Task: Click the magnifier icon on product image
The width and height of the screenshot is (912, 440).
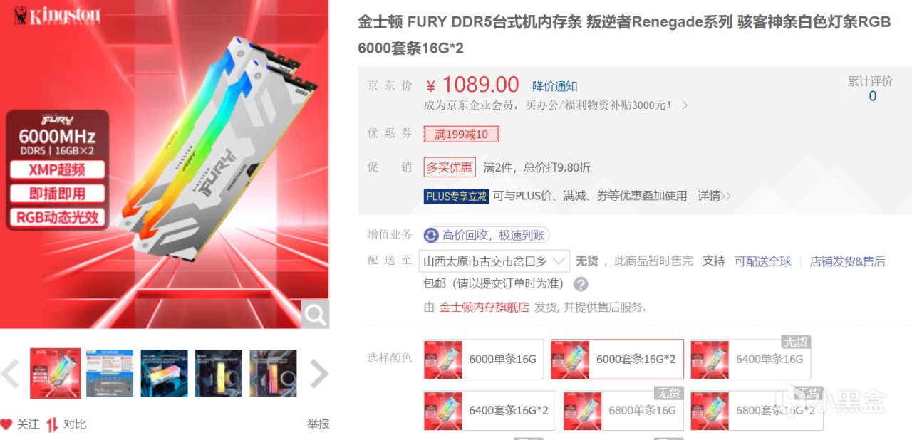Action: click(314, 314)
